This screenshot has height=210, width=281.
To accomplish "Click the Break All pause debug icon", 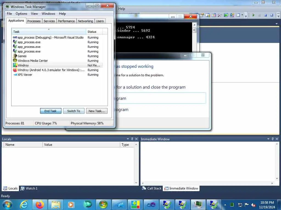I will (x=259, y=15).
